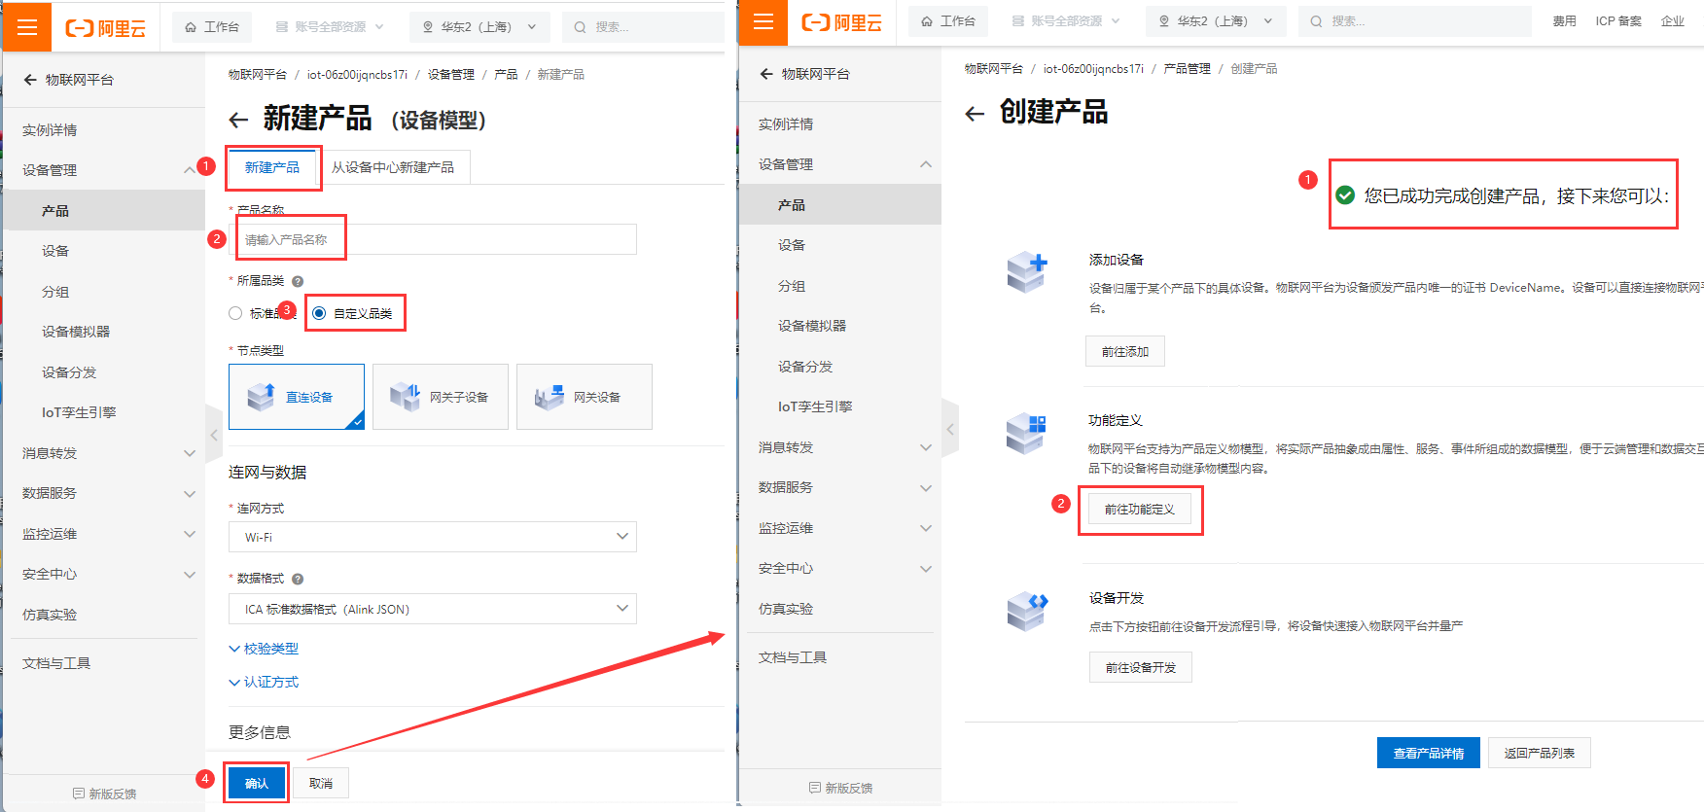
Task: Open the 数据格式 ICA standard format dropdown
Action: pyautogui.click(x=432, y=609)
